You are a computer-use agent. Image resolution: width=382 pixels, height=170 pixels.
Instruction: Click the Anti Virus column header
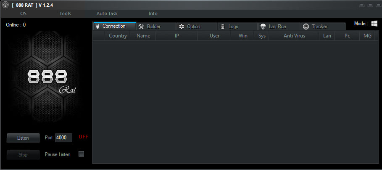(x=294, y=36)
